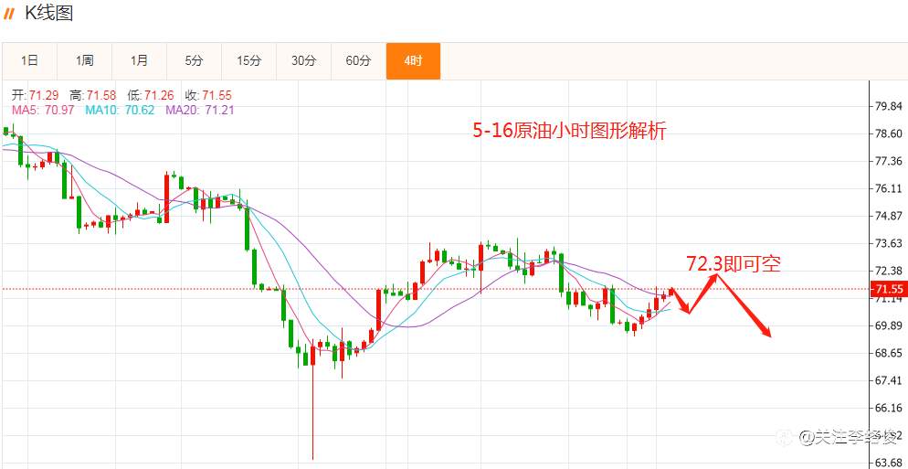Image resolution: width=908 pixels, height=469 pixels.
Task: Switch to the 5分 timeframe tab
Action: click(194, 61)
